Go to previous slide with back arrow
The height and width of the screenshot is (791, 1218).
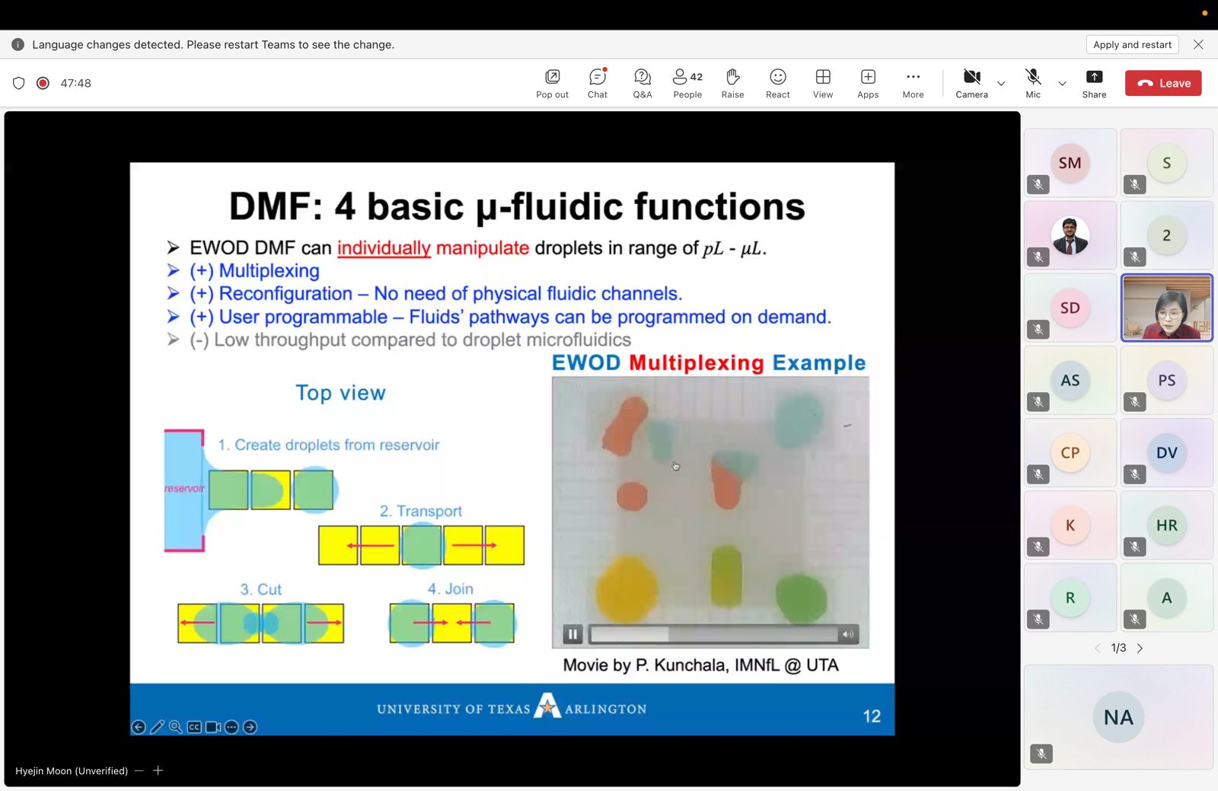[139, 727]
